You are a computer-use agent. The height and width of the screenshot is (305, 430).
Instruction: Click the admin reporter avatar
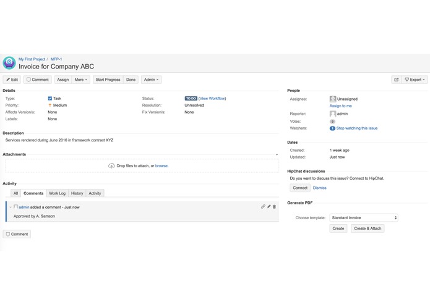333,114
